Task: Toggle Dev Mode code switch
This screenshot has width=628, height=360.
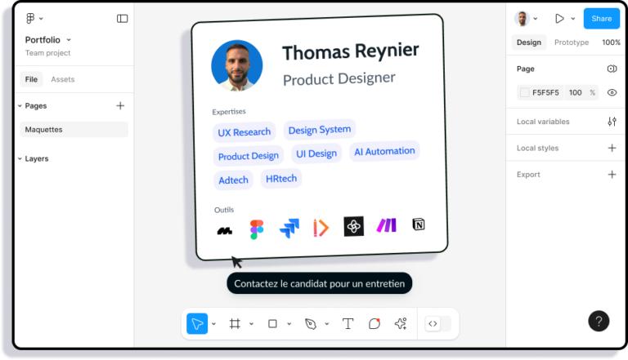Action: coord(433,323)
